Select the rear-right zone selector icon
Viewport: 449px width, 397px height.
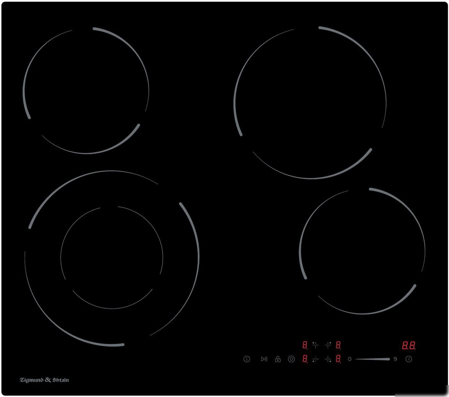coord(328,345)
